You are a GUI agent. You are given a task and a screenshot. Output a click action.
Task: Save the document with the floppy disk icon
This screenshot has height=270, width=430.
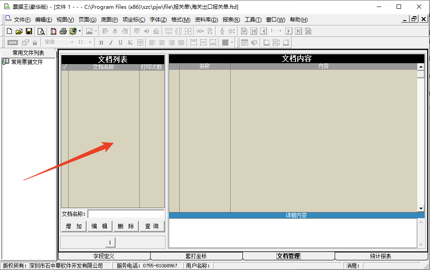(29, 31)
